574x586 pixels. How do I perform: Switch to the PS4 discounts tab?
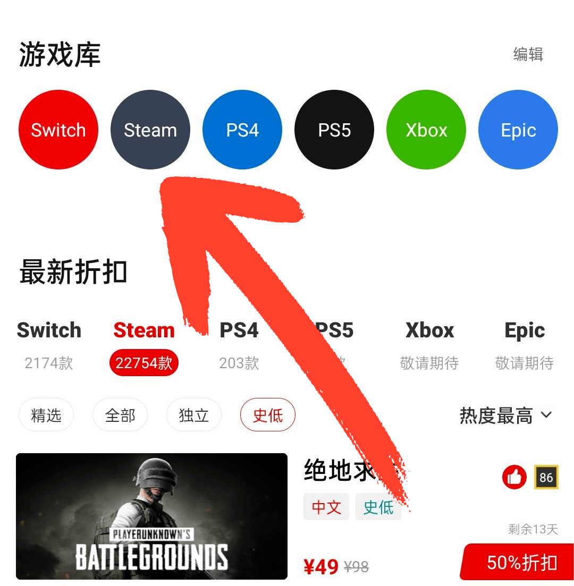tap(239, 345)
